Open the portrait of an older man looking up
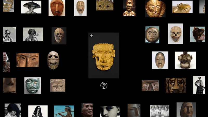The height and width of the screenshot is (117, 208). coord(87,110)
